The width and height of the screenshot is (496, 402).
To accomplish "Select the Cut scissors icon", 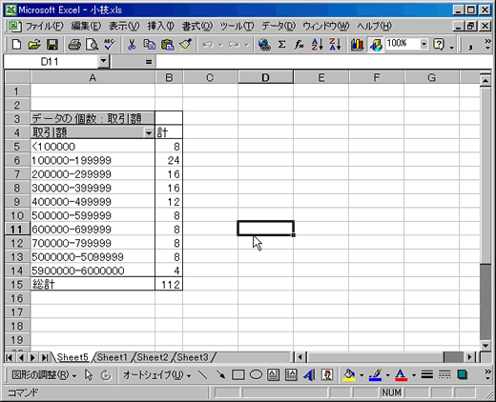I will tap(132, 45).
